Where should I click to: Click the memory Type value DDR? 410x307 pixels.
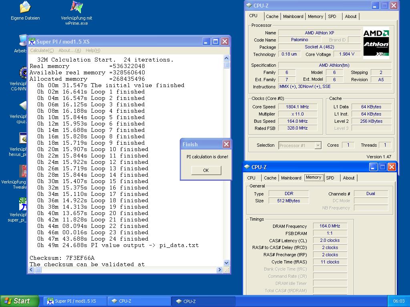click(289, 193)
